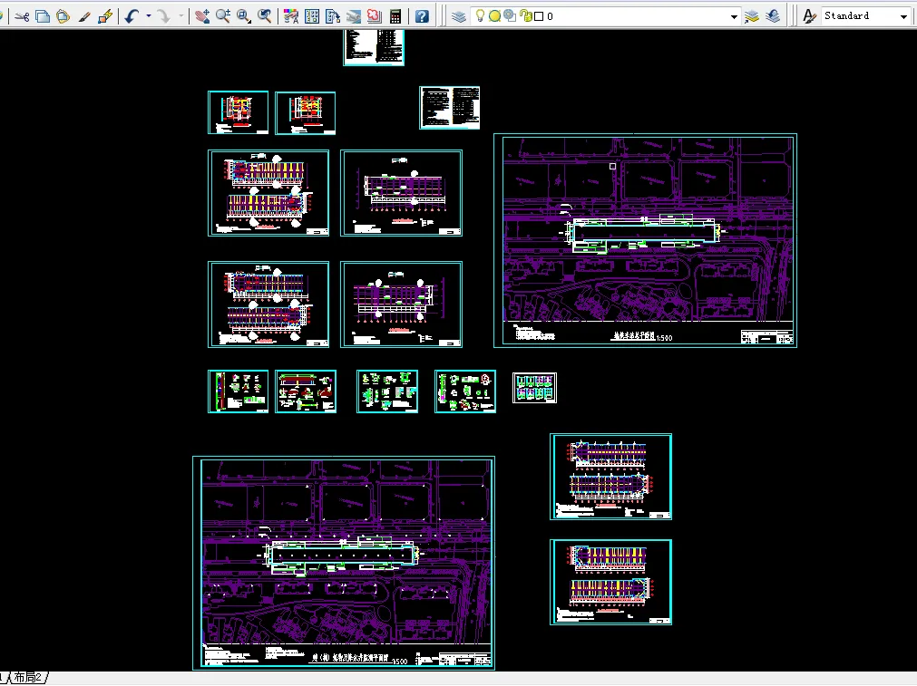
Task: Click the greyed Redo arrow icon
Action: point(164,16)
